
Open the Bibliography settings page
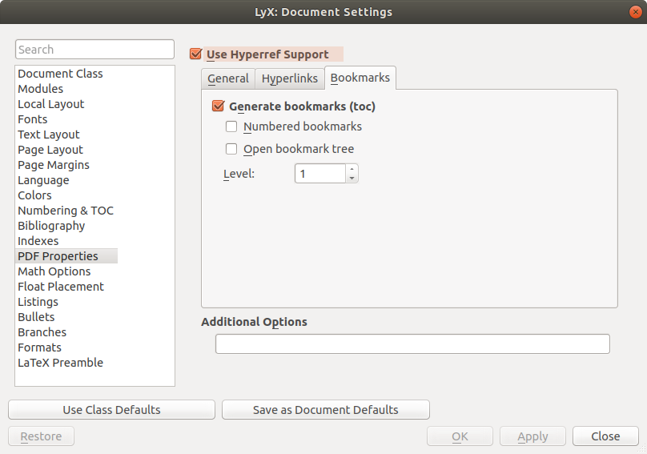(x=51, y=226)
